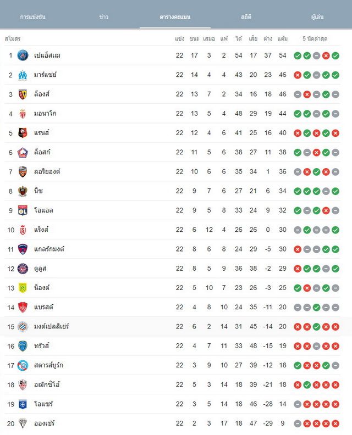Click the Strasbourg club logo icon
The width and height of the screenshot is (352, 435).
point(23,365)
